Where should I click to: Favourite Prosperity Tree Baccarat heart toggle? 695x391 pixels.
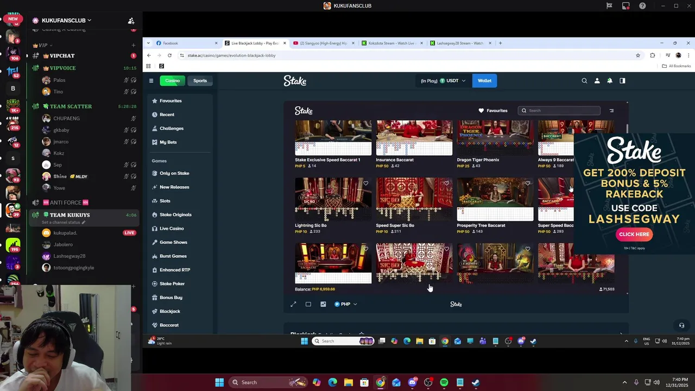527,184
